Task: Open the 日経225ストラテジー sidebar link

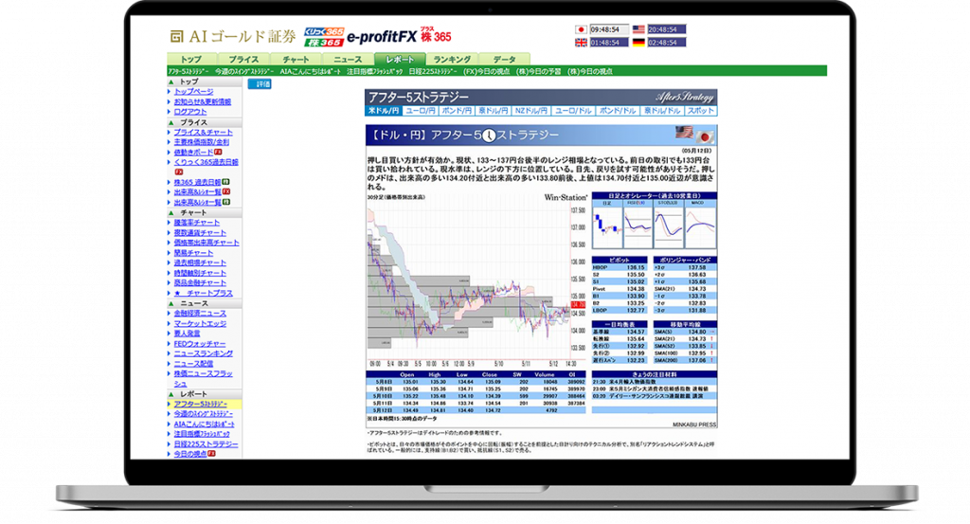Action: [x=206, y=444]
